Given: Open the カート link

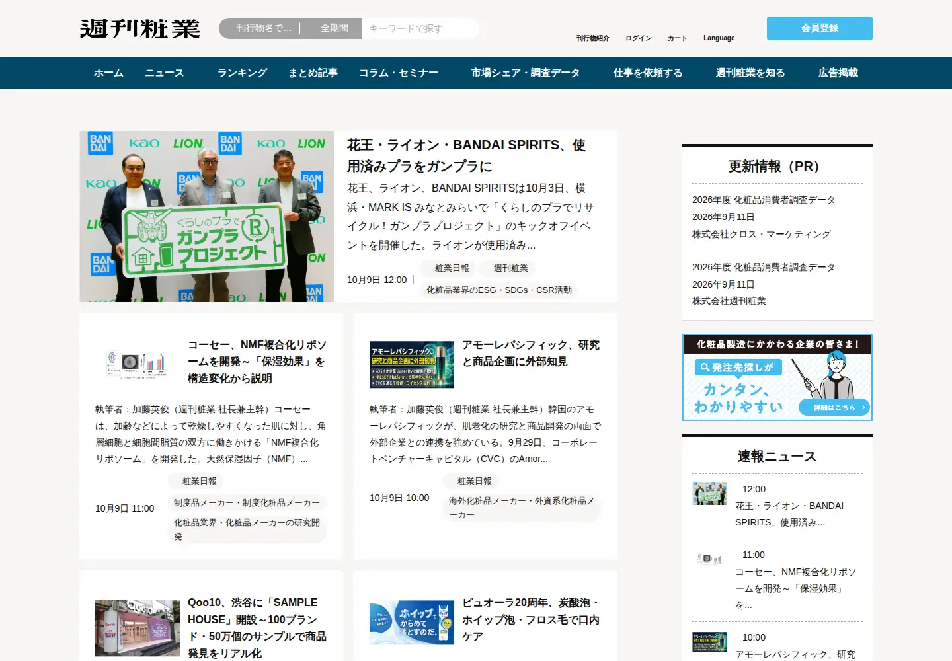Looking at the screenshot, I should [677, 38].
